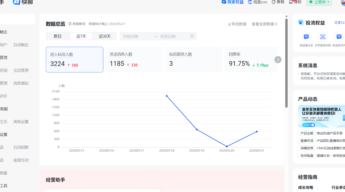This screenshot has width=345, height=192.
Task: Select 发送消息人数 metric card
Action: pyautogui.click(x=134, y=59)
